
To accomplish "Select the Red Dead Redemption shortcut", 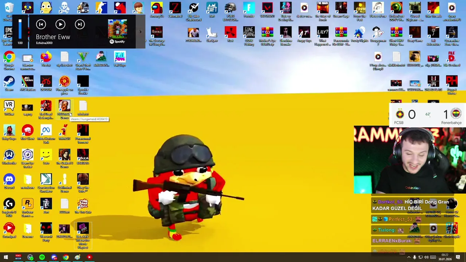I will pyautogui.click(x=46, y=110).
